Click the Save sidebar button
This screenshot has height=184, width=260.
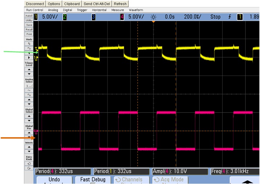point(29,25)
